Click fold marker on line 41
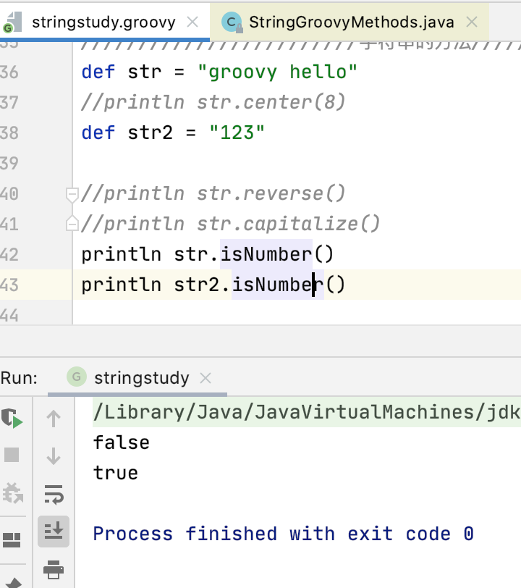521x588 pixels. point(72,224)
